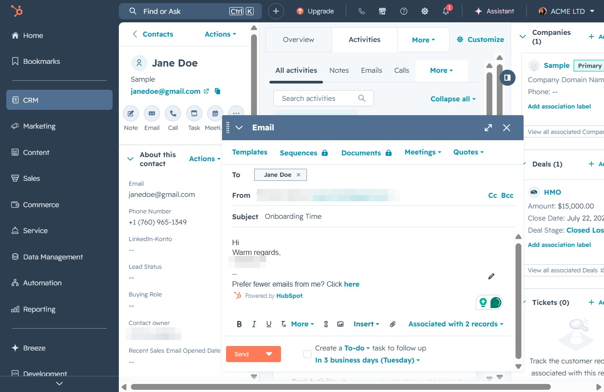The image size is (604, 392).
Task: Click the green lightbulb writing assistant icon
Action: click(483, 302)
